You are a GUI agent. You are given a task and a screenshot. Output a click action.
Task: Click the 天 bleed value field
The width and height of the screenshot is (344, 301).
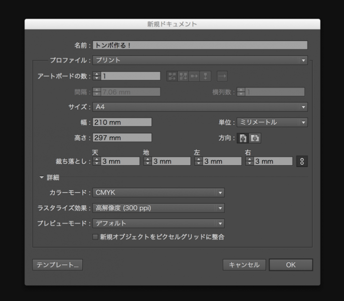pos(120,162)
